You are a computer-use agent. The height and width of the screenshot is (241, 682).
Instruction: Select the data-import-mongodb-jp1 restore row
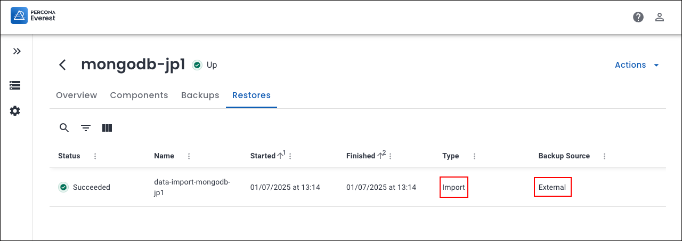click(192, 187)
